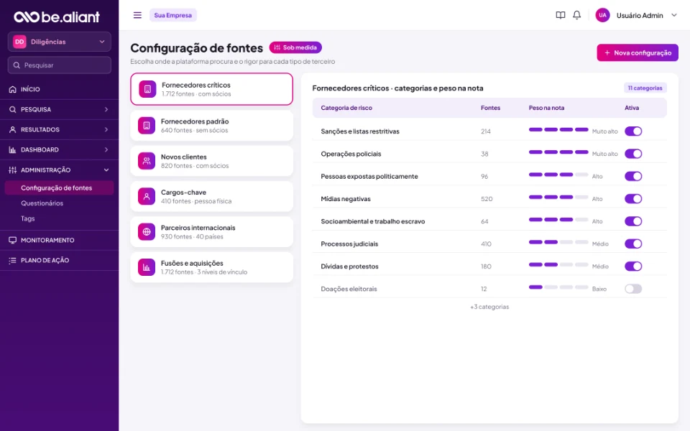Click the search magnifier in Pesquisar field
Viewport: 690px width, 431px height.
click(17, 65)
